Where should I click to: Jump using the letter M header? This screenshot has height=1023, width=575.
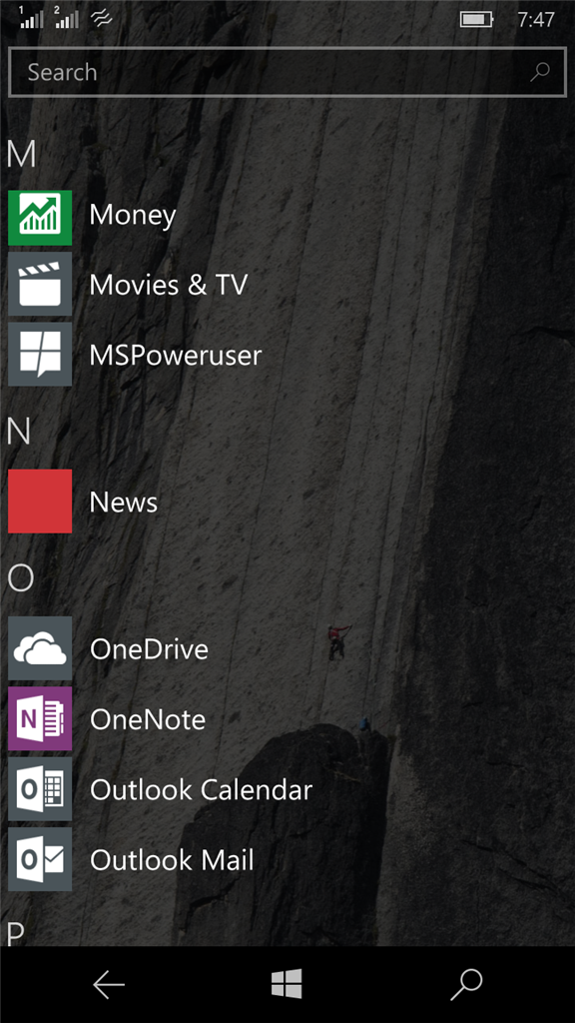(22, 154)
